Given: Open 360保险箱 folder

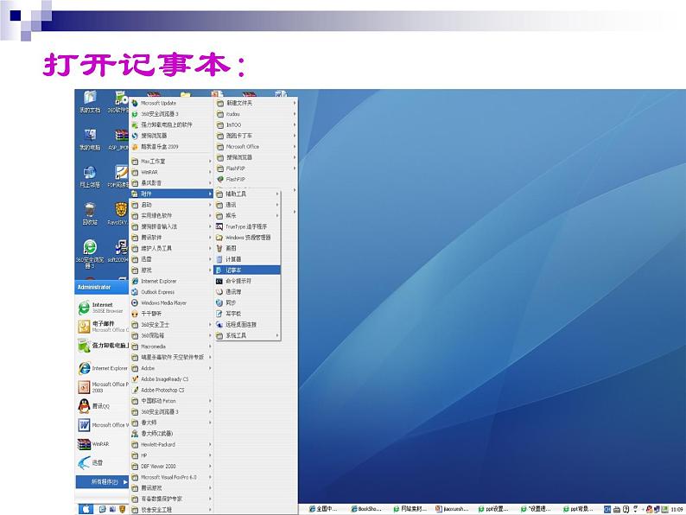Looking at the screenshot, I should pos(171,335).
